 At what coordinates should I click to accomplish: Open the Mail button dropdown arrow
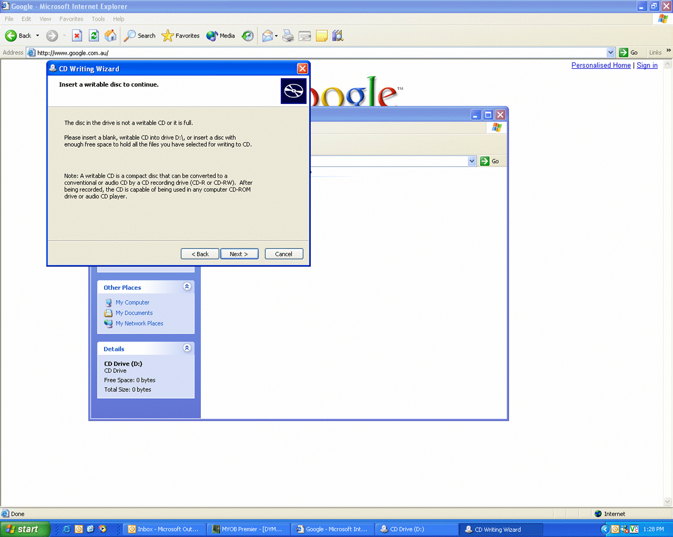(276, 36)
